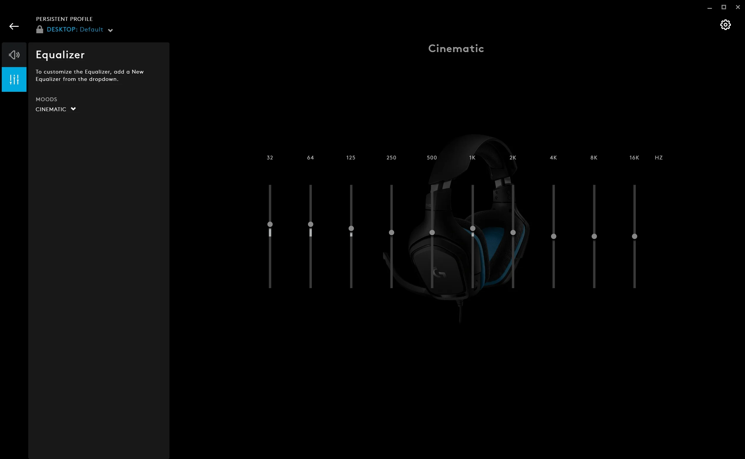Viewport: 745px width, 459px height.
Task: Click the 250 Hz slider handle
Action: click(x=391, y=232)
